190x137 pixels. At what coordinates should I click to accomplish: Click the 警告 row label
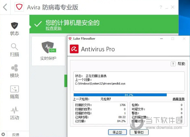click(x=135, y=113)
